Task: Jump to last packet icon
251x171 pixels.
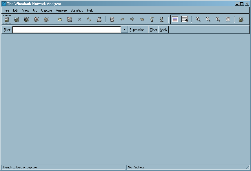Action: (162, 19)
